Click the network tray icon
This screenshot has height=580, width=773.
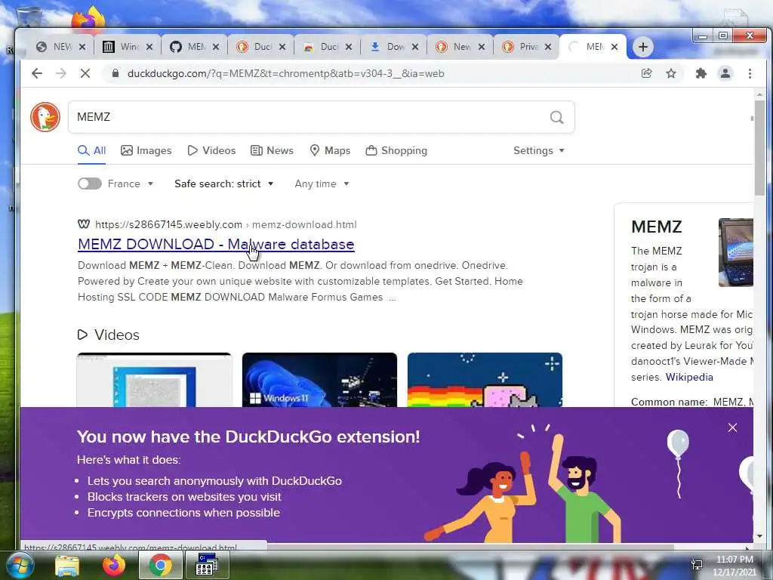coord(697,565)
